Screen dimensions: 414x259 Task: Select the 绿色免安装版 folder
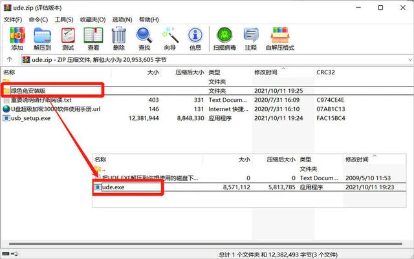tap(28, 90)
